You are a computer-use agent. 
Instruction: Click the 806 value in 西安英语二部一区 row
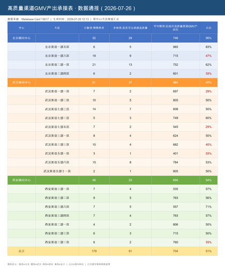[175, 224]
